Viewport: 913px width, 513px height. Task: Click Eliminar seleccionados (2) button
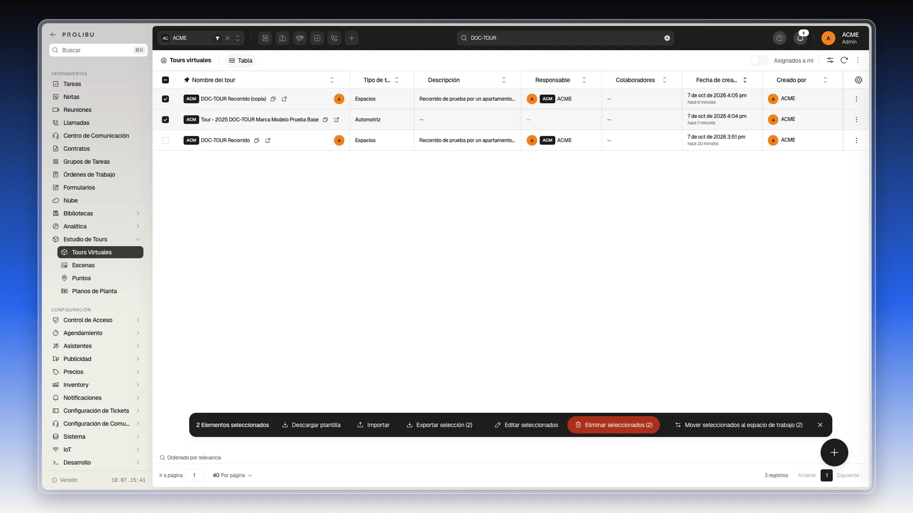613,425
